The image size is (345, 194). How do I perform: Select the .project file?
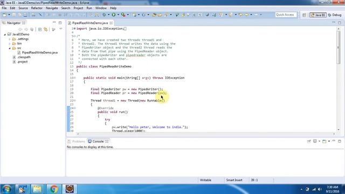pos(22,62)
